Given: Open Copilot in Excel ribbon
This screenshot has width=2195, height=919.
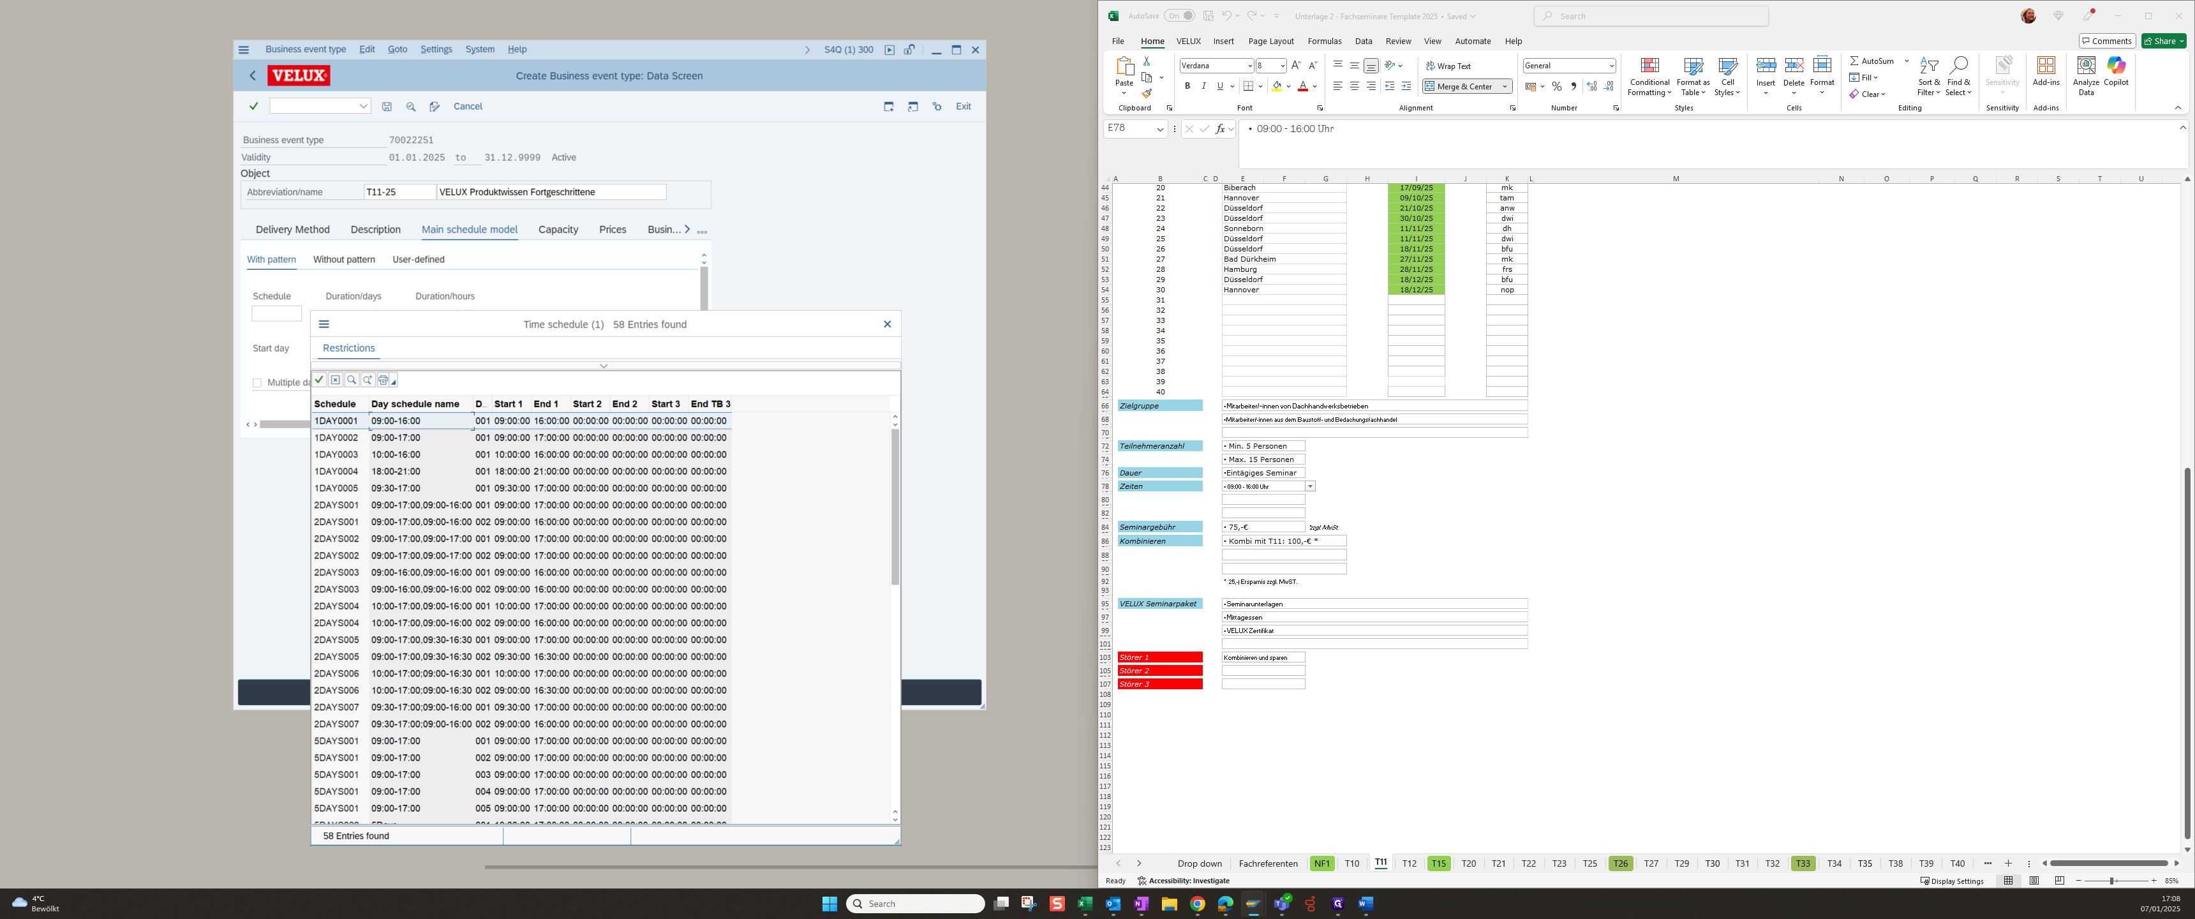Looking at the screenshot, I should pyautogui.click(x=2116, y=71).
